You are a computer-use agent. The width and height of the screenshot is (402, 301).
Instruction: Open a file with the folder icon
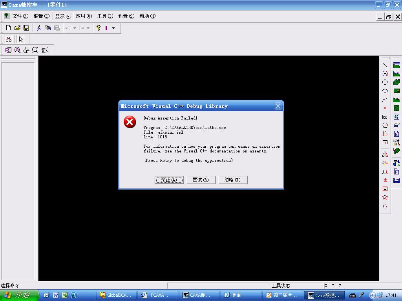(x=17, y=28)
